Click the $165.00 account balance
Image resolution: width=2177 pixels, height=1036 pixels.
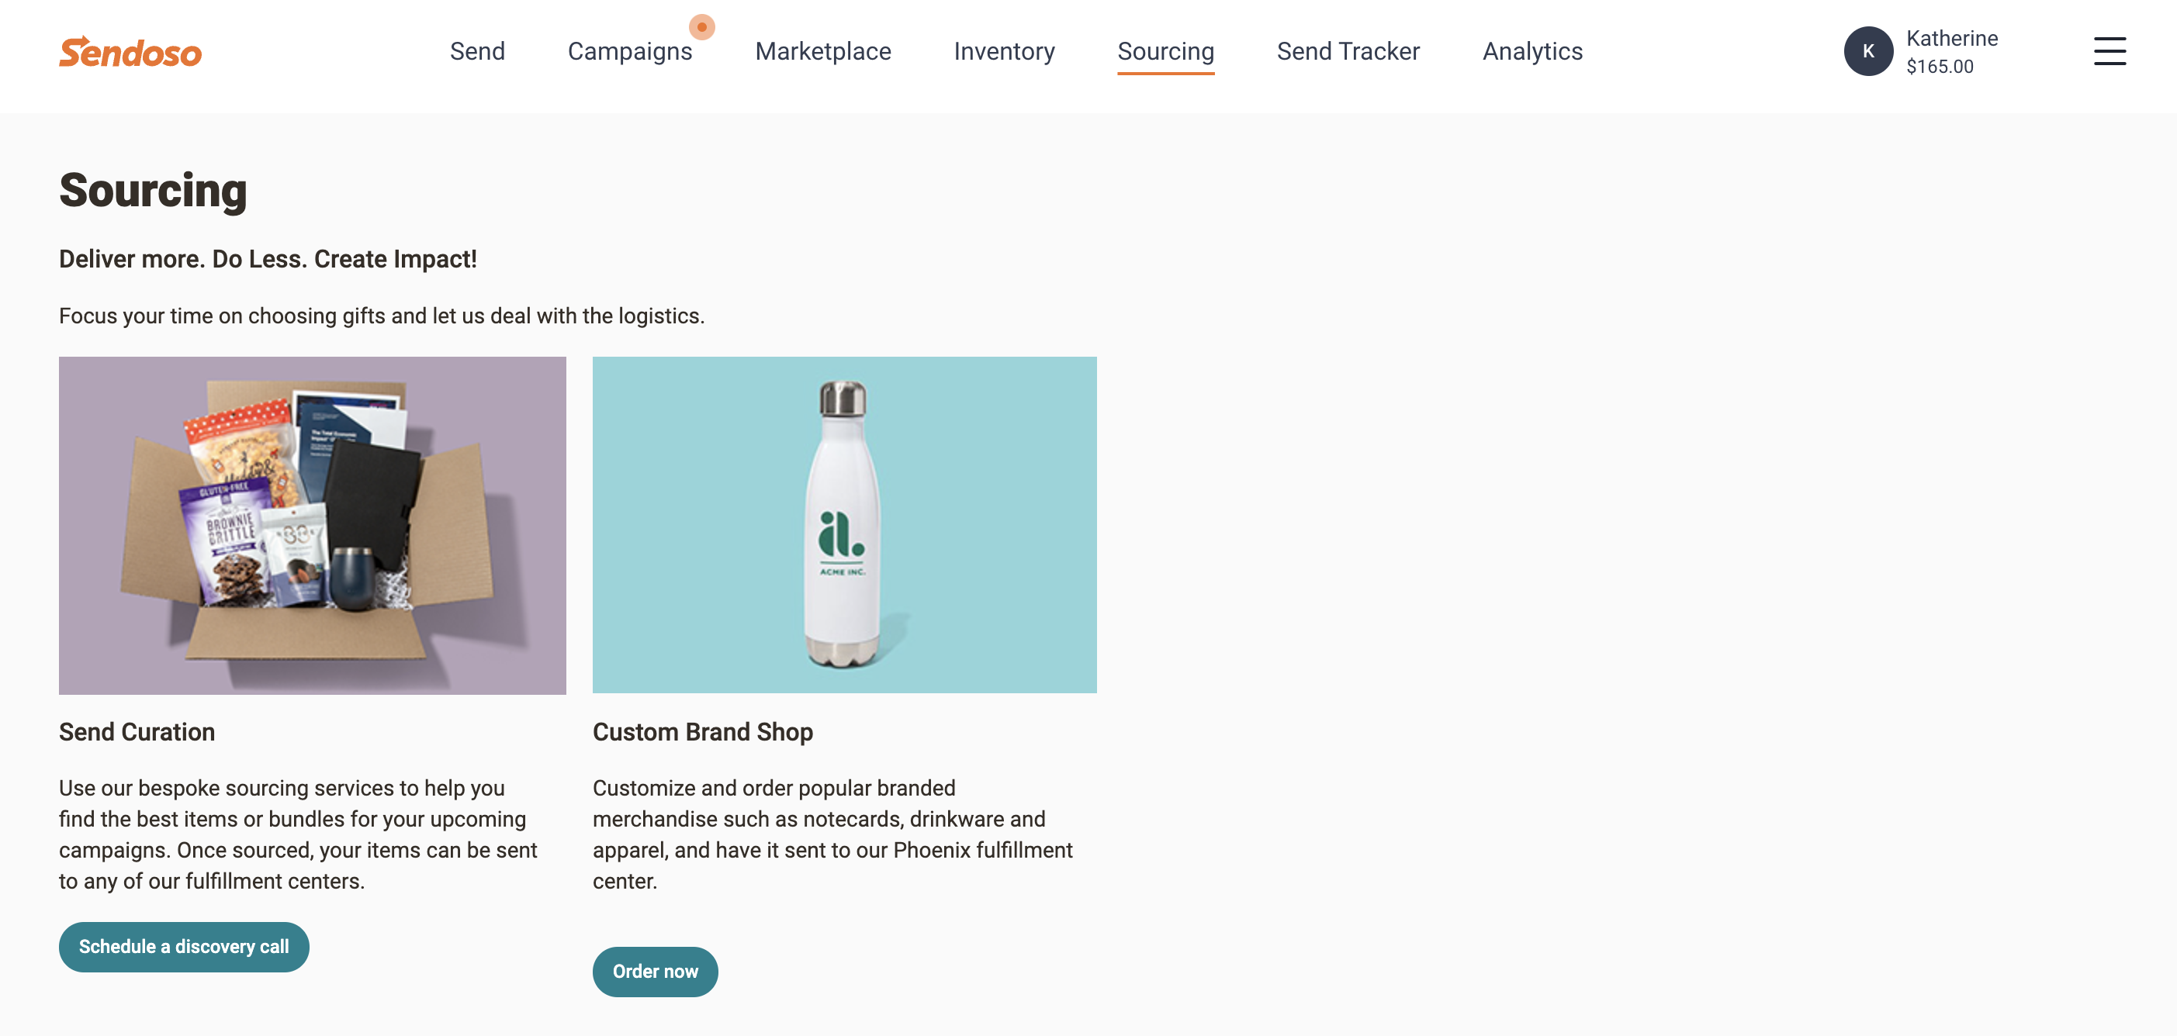coord(1940,67)
